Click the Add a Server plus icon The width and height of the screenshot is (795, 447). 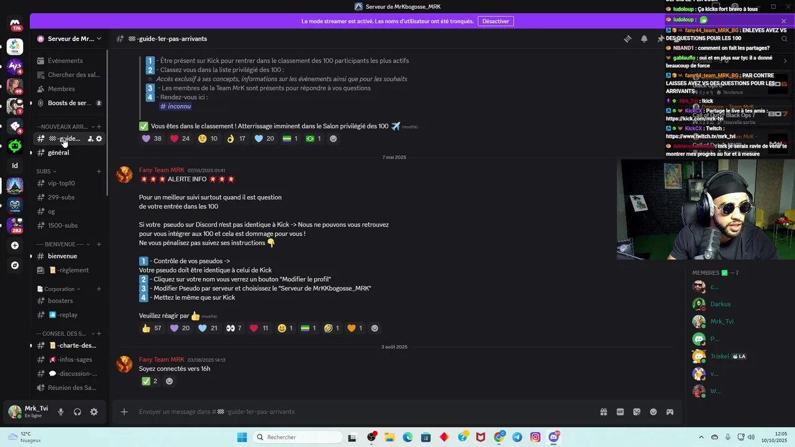click(15, 245)
